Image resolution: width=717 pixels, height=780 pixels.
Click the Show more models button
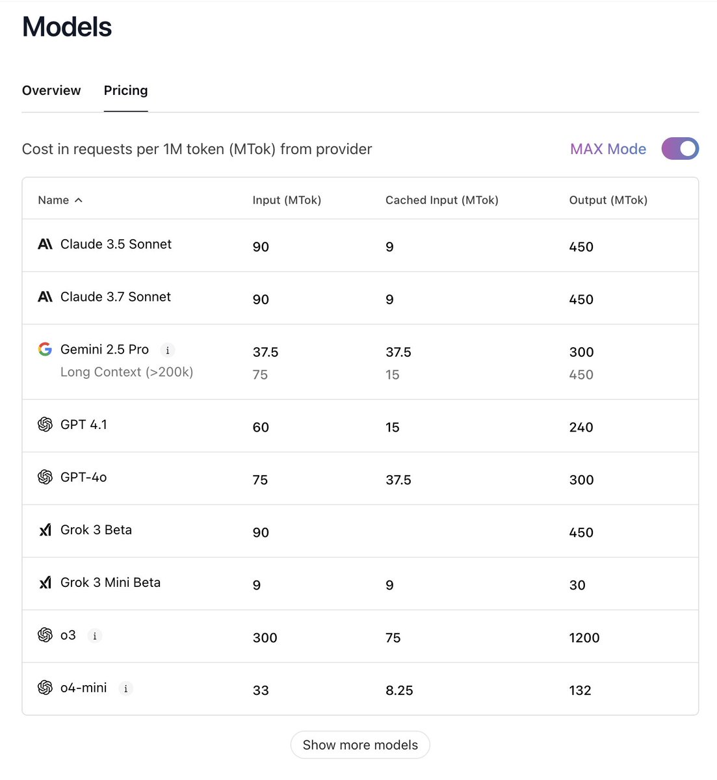[360, 745]
